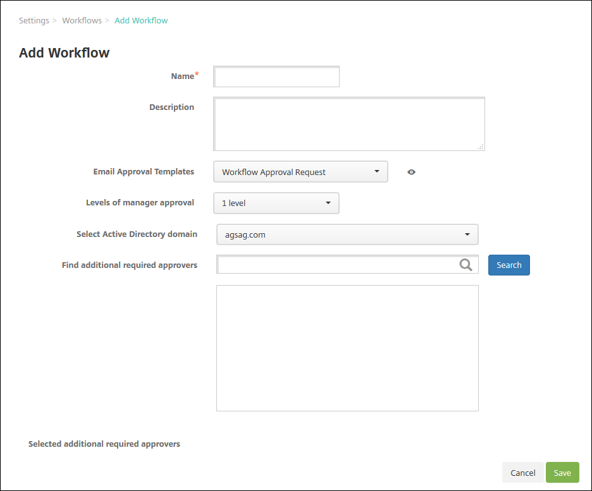The image size is (592, 491).
Task: Click the Email Approval Templates label
Action: [144, 171]
